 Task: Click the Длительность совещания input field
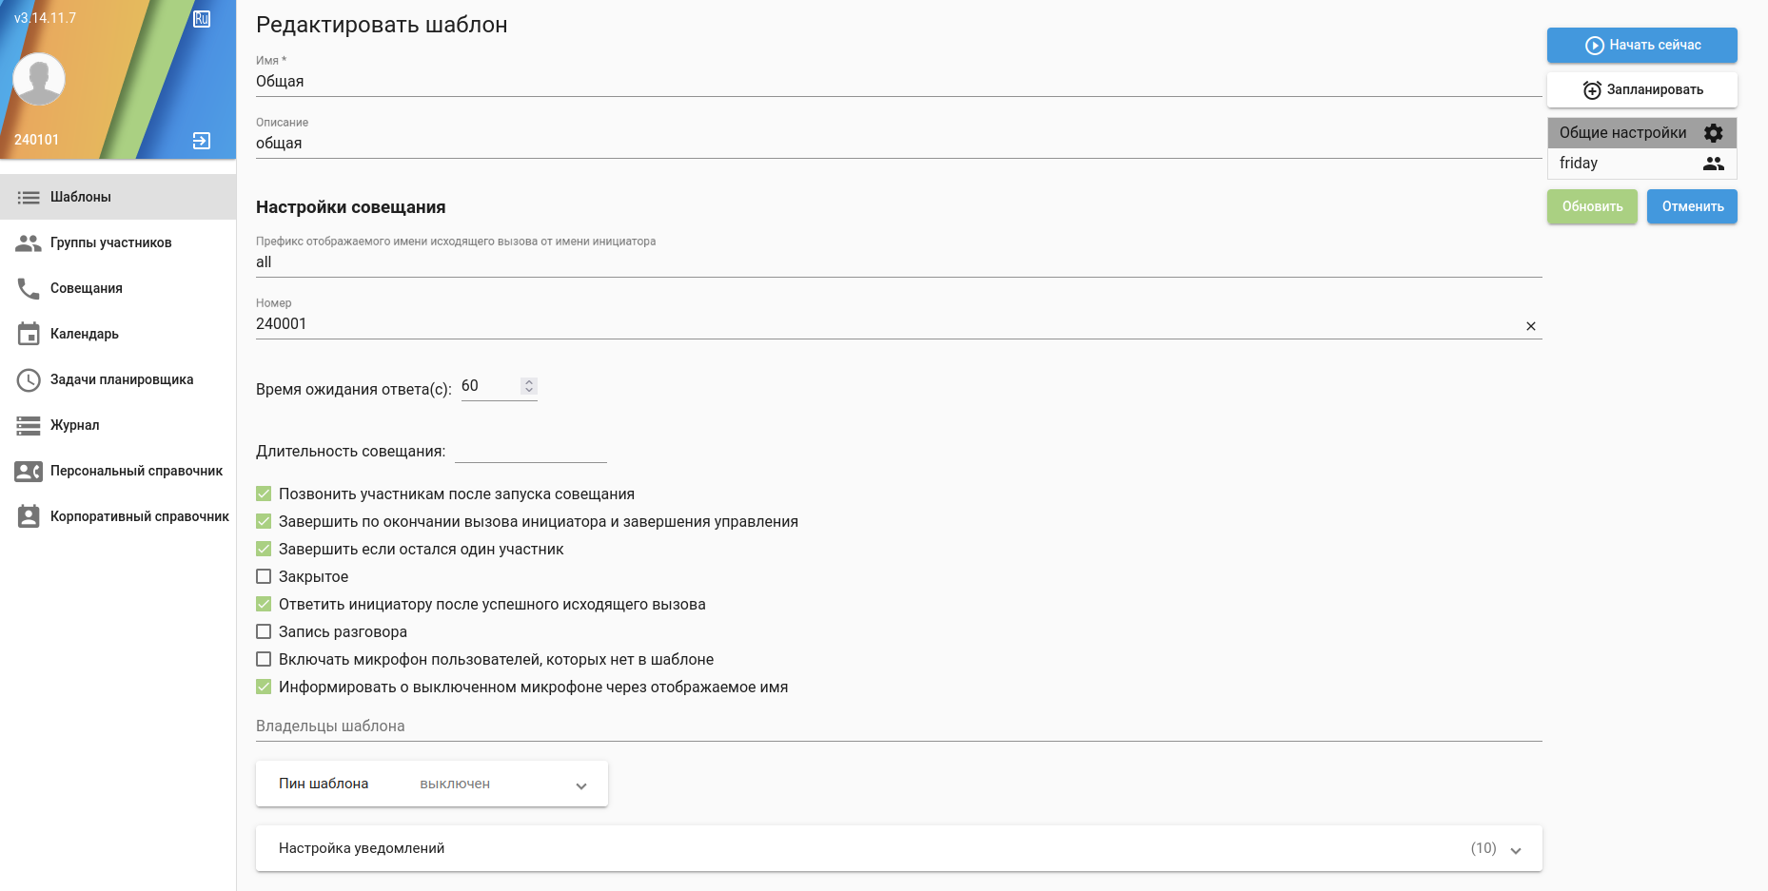[530, 451]
